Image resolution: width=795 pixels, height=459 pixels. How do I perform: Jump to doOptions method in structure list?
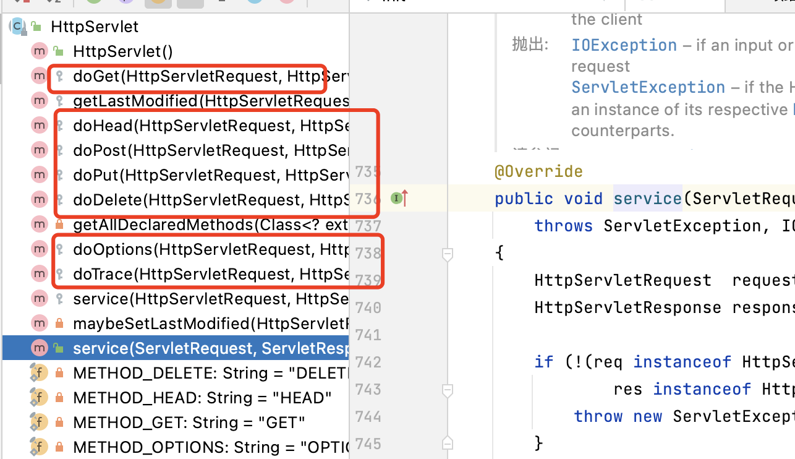pos(210,249)
